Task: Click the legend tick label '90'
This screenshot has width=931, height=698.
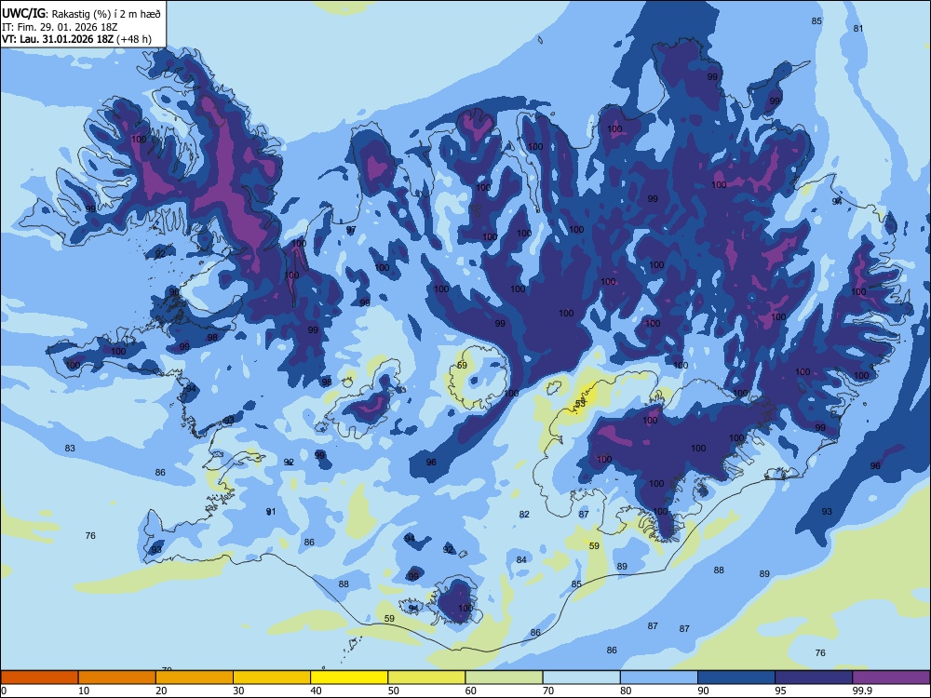Action: (704, 691)
